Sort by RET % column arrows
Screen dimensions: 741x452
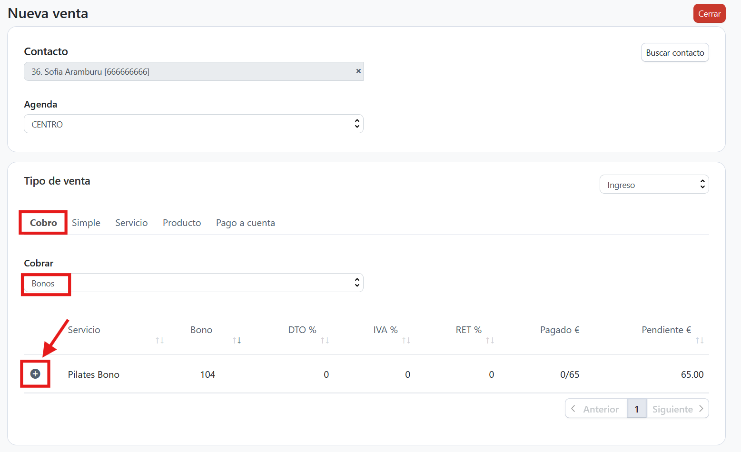[x=490, y=340]
